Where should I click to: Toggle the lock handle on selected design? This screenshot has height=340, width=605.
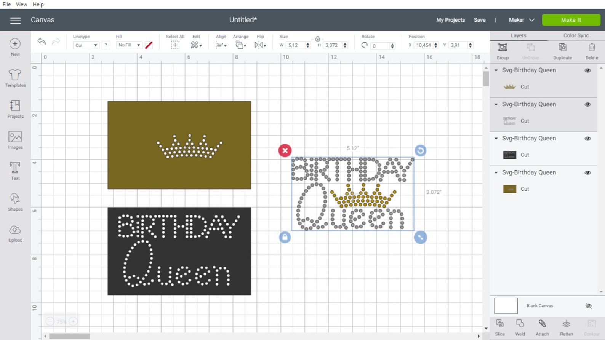click(285, 237)
